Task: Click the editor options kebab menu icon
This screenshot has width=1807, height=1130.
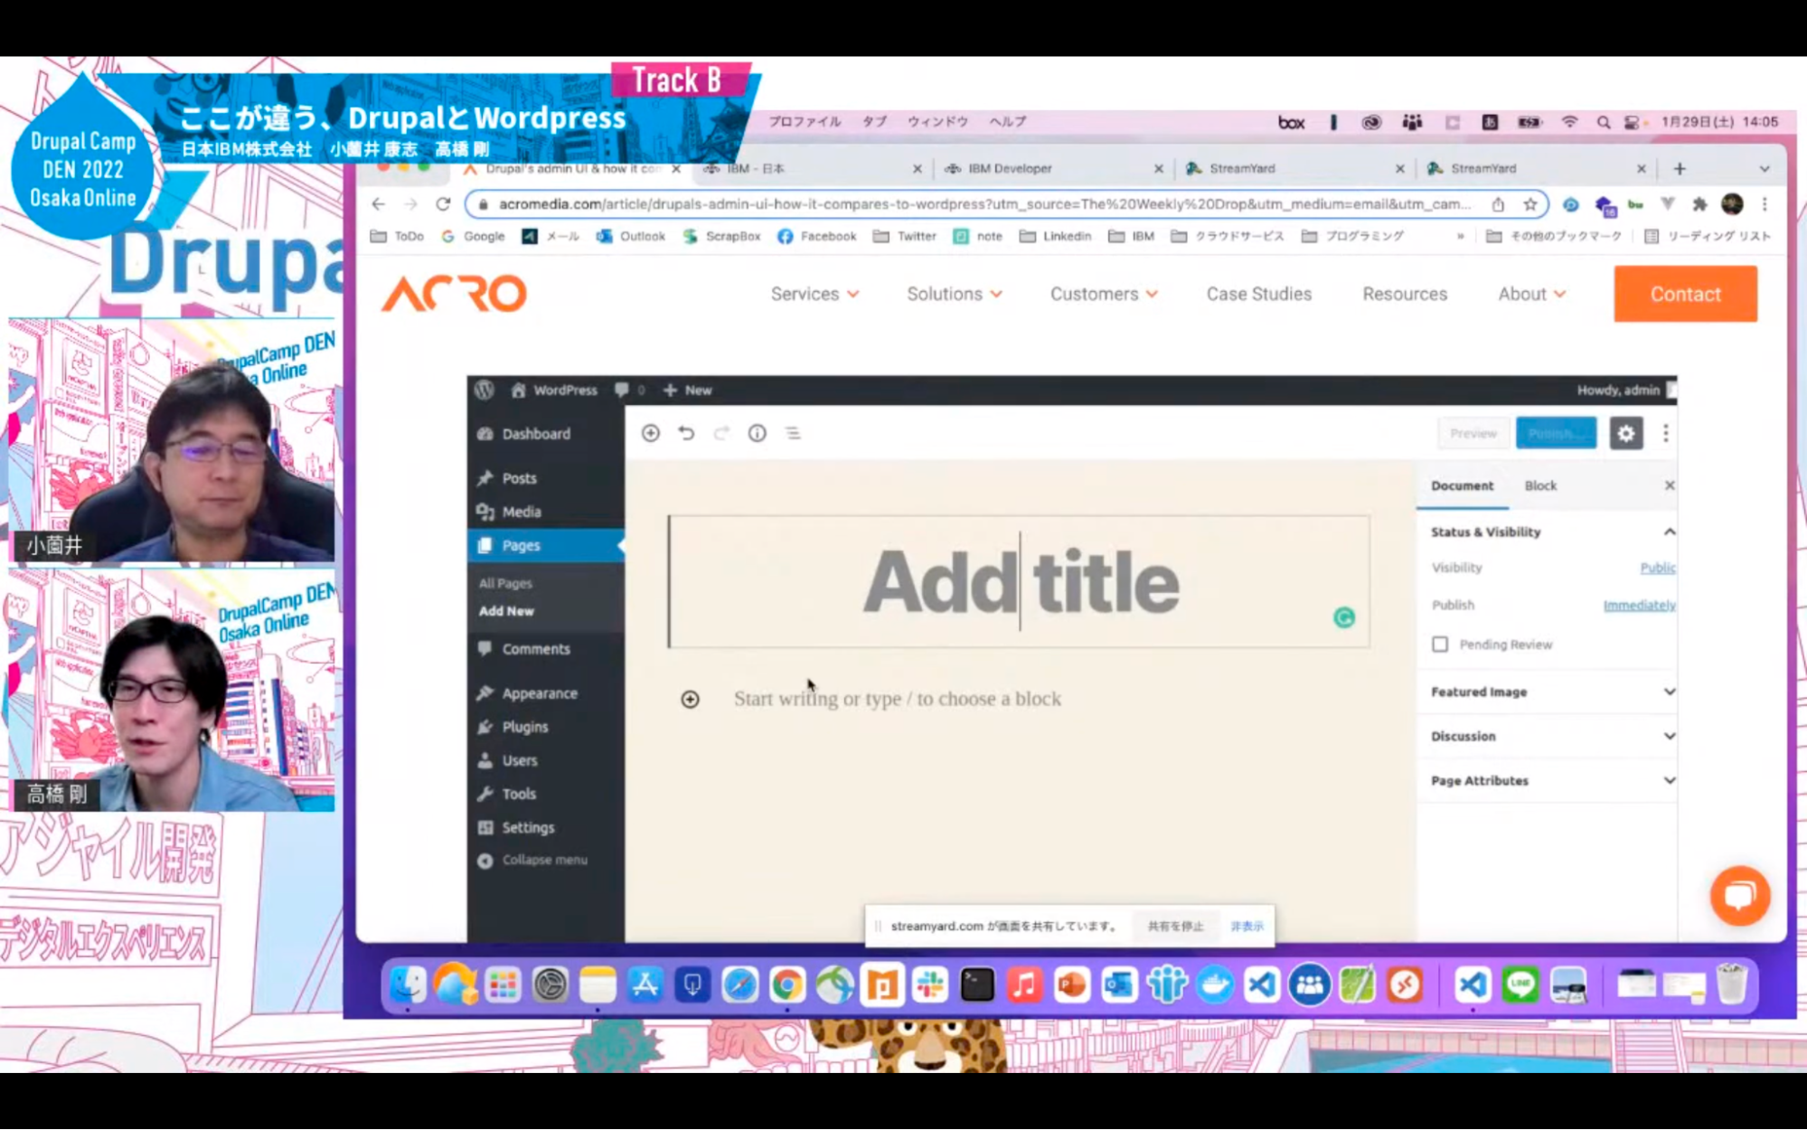Action: tap(1666, 434)
